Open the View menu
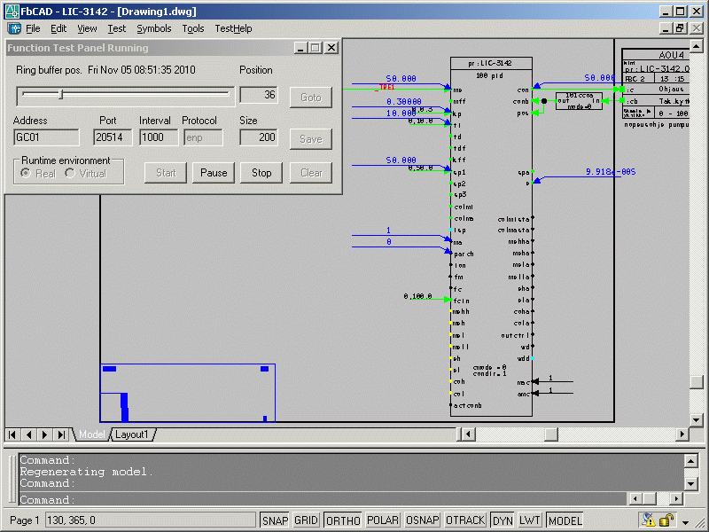This screenshot has height=532, width=709. (87, 28)
